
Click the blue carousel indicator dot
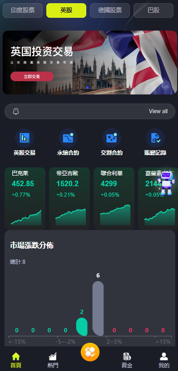(87, 88)
